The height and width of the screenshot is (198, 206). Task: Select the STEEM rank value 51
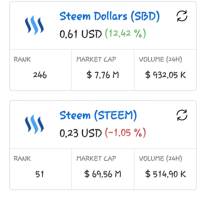tap(39, 174)
